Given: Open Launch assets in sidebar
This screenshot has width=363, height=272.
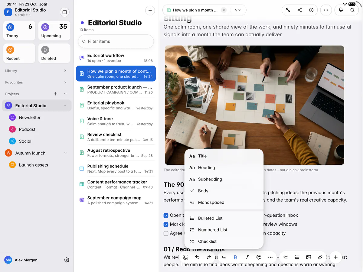Looking at the screenshot, I should (33, 165).
